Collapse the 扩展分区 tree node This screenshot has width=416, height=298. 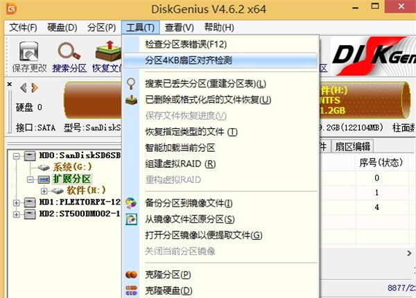[31, 179]
